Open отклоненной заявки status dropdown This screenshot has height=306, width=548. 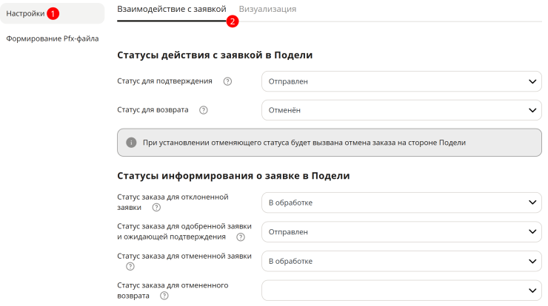401,203
